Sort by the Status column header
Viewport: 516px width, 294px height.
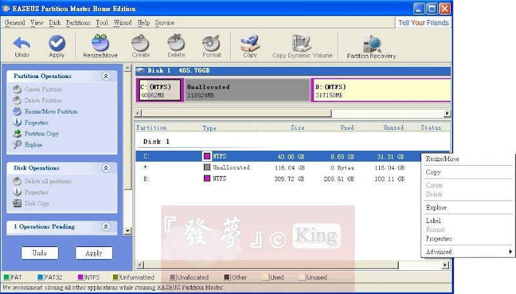430,128
